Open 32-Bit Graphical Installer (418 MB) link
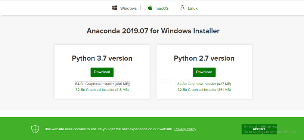The width and height of the screenshot is (304, 140). pos(102,90)
